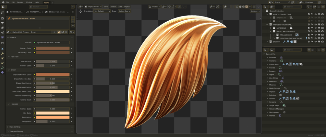Image resolution: width=326 pixels, height=137 pixels.
Task: Open the Tool properties tab
Action: 3,12
